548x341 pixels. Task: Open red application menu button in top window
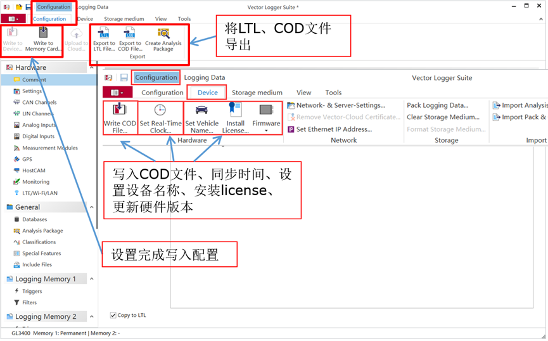pos(13,19)
